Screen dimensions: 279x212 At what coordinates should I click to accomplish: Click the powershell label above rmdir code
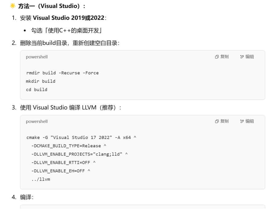tap(37, 57)
